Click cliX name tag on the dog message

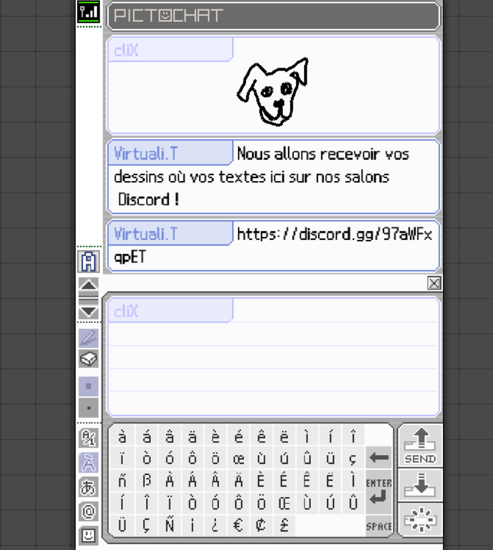point(170,49)
